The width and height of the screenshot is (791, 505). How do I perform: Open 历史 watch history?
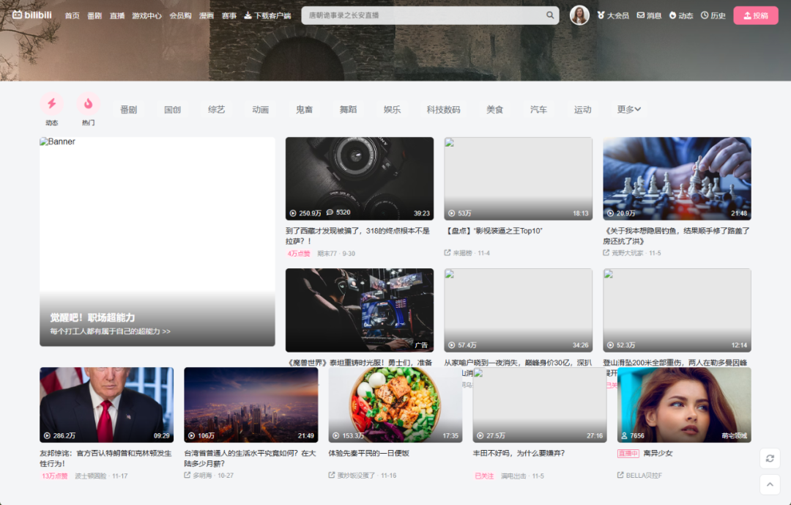tap(713, 15)
